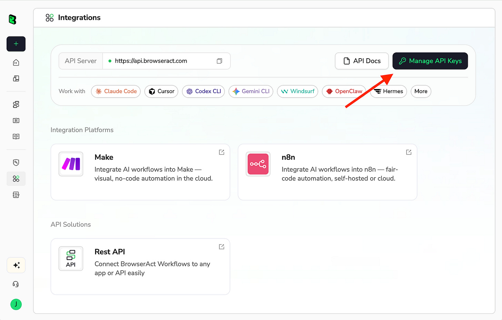Open the workflows icon in the sidebar
This screenshot has height=320, width=502.
point(16,104)
